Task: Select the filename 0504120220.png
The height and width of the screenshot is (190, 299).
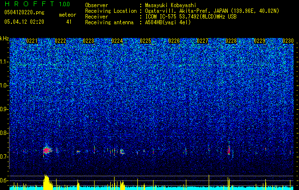Action: tap(24, 13)
